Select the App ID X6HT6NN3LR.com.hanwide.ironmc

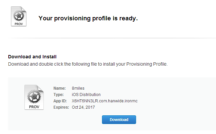105,101
